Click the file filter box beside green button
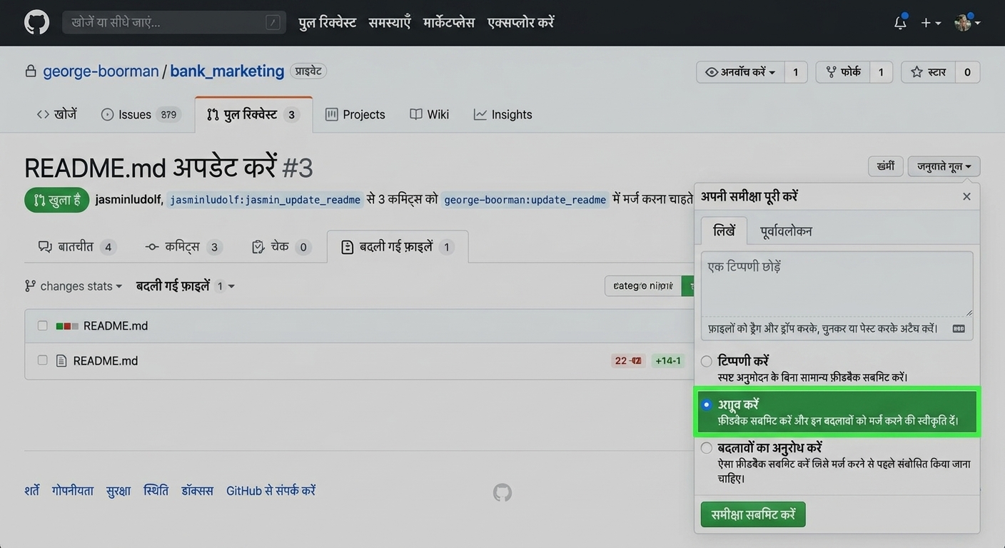 (x=643, y=286)
